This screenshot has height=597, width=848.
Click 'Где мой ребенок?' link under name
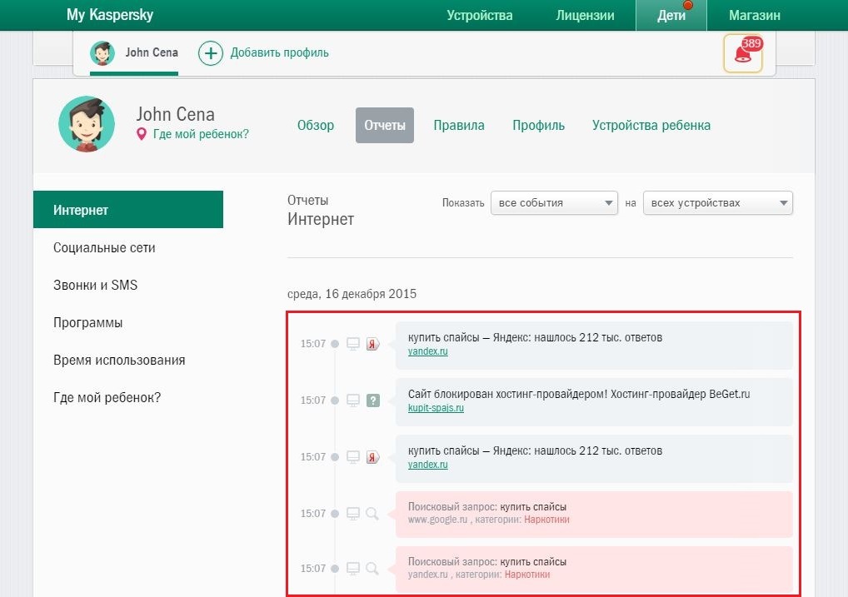pos(201,134)
